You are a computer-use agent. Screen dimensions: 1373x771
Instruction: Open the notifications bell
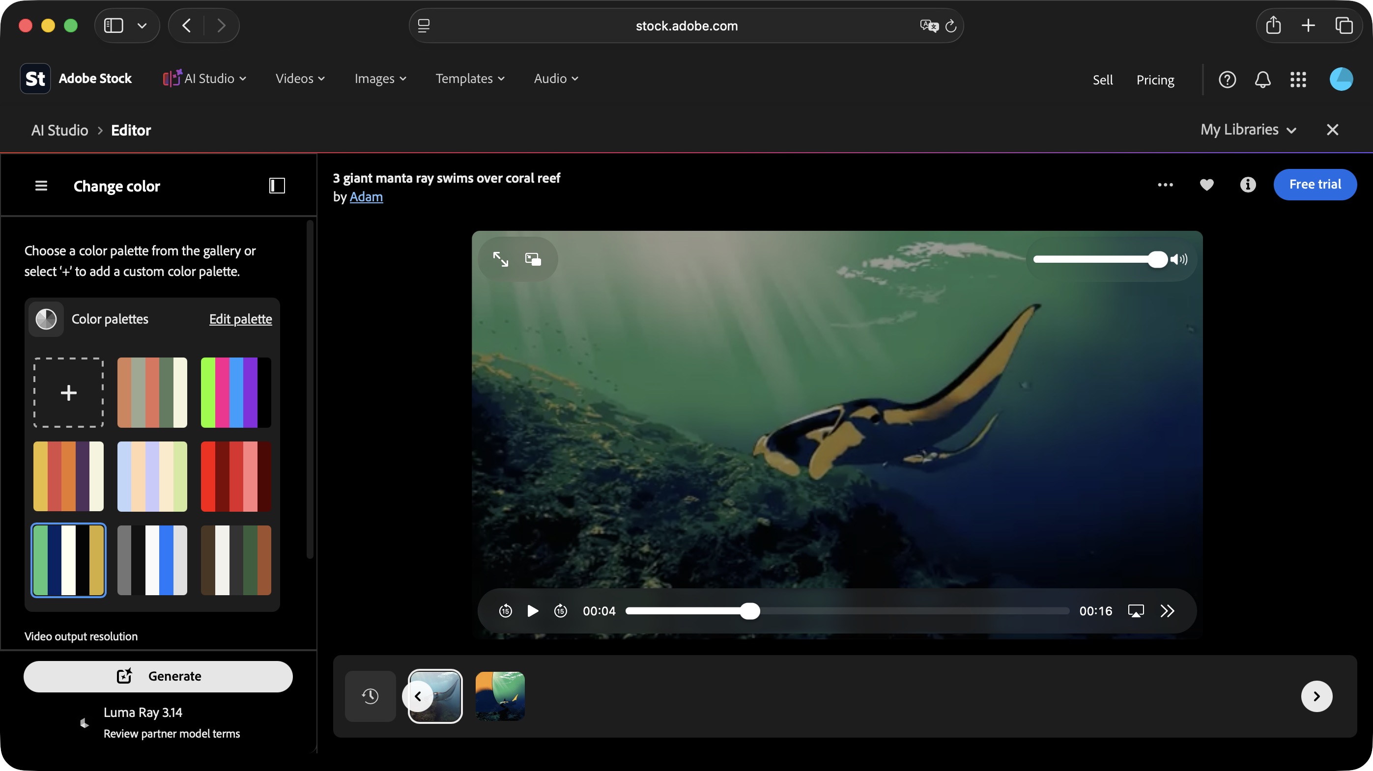(x=1262, y=80)
